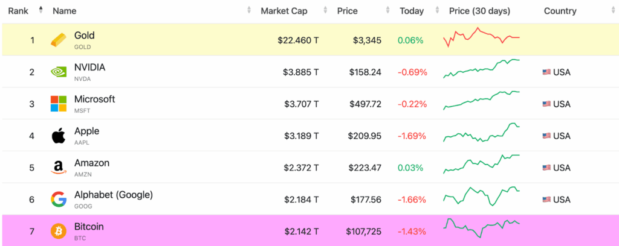619x246 pixels.
Task: Click the Amazon logo icon
Action: pyautogui.click(x=59, y=168)
